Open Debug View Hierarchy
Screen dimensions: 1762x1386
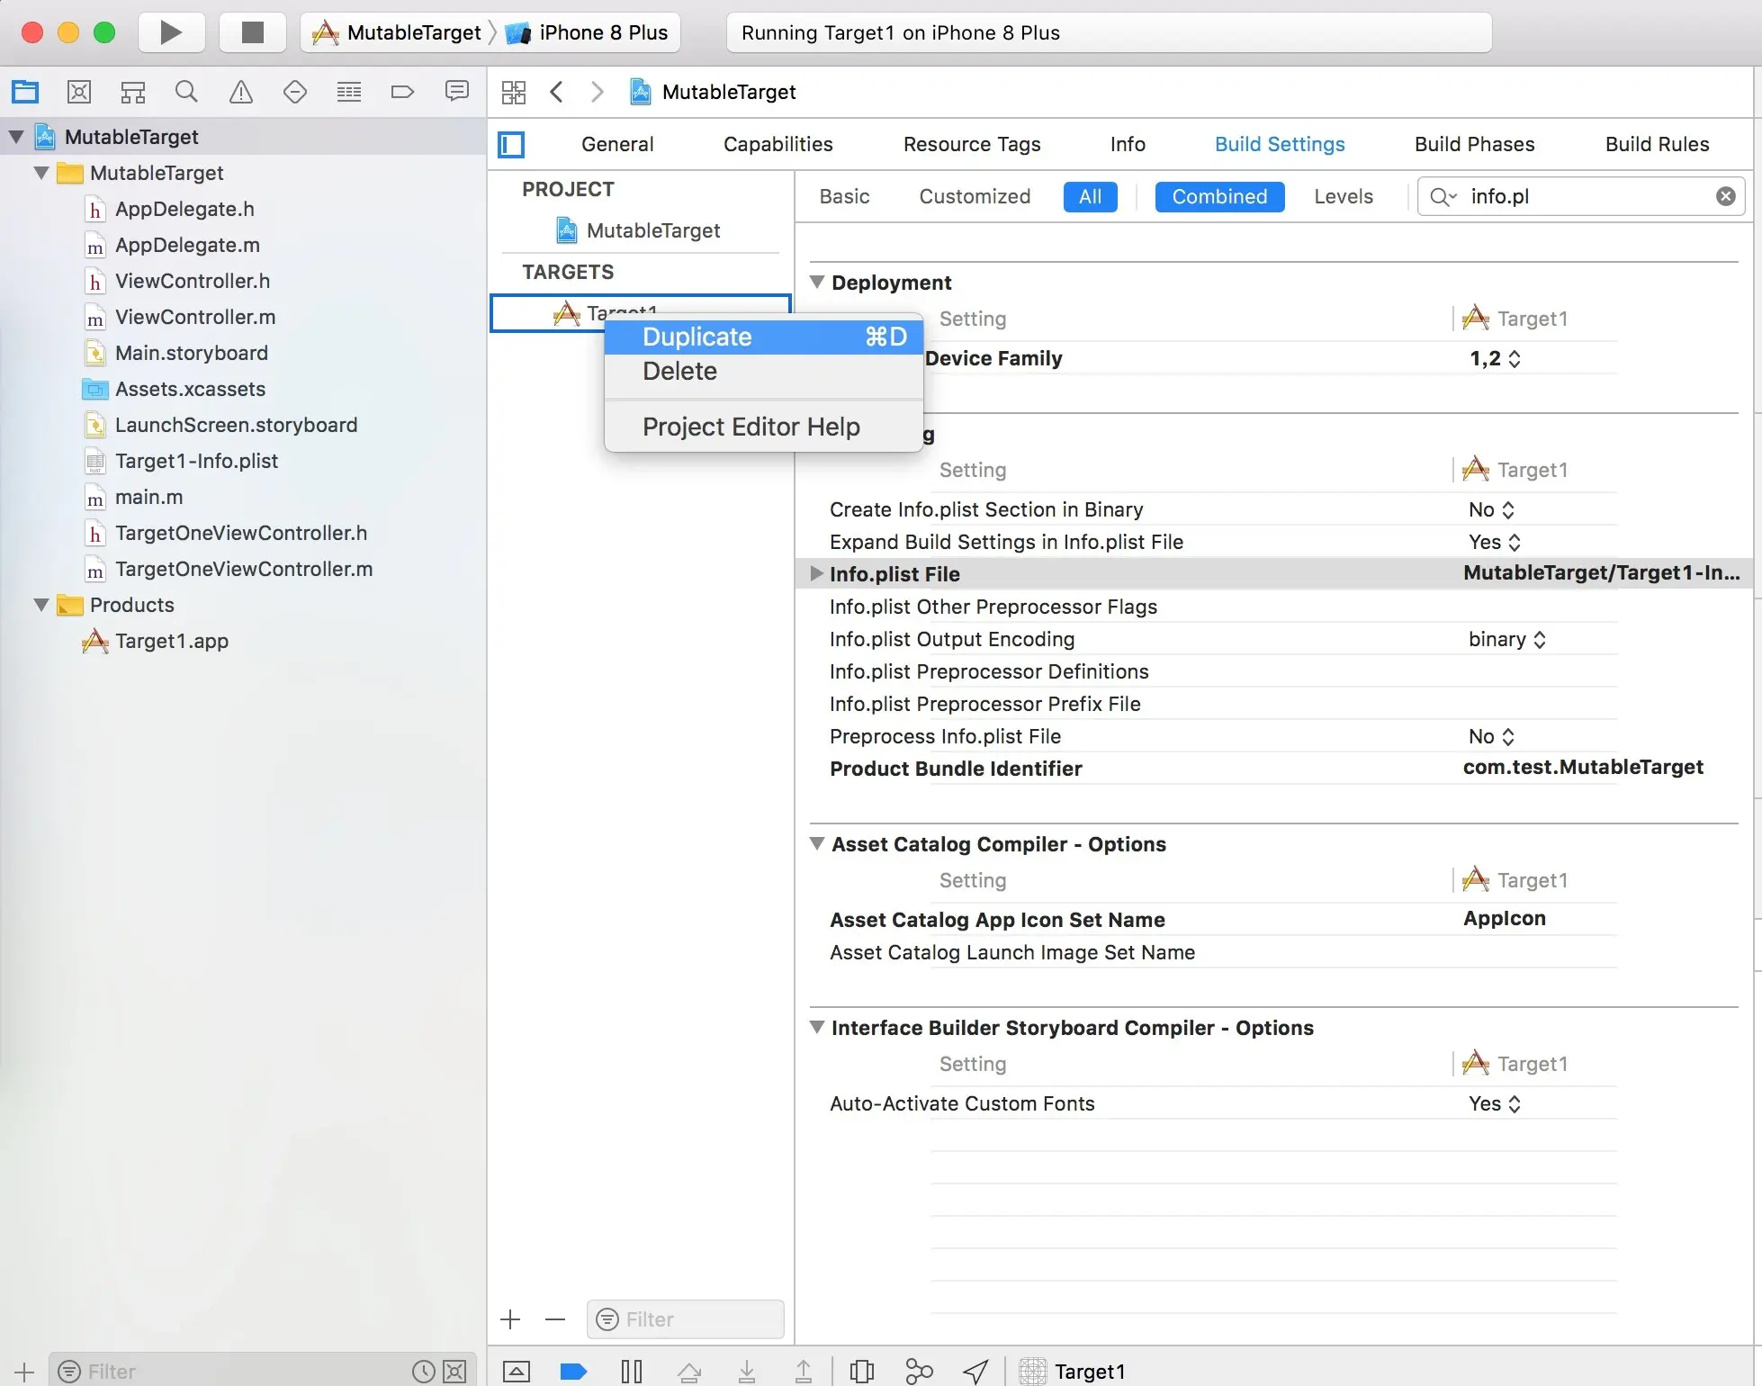862,1372
